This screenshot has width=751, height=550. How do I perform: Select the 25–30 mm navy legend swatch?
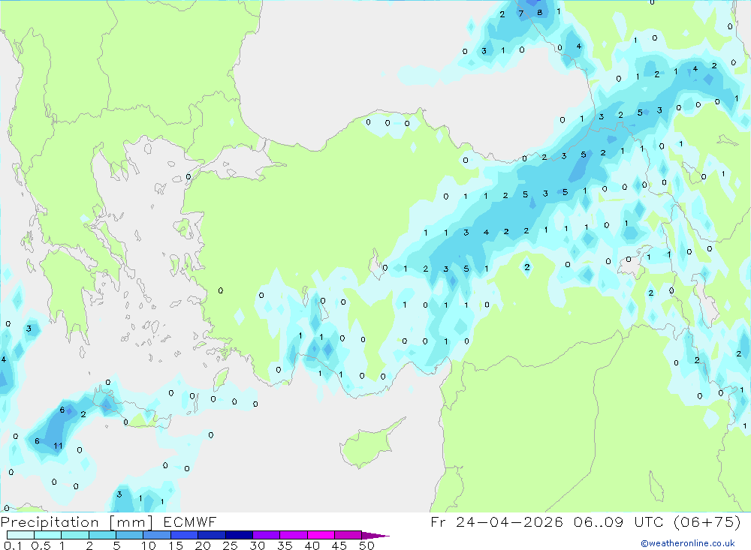tap(239, 535)
